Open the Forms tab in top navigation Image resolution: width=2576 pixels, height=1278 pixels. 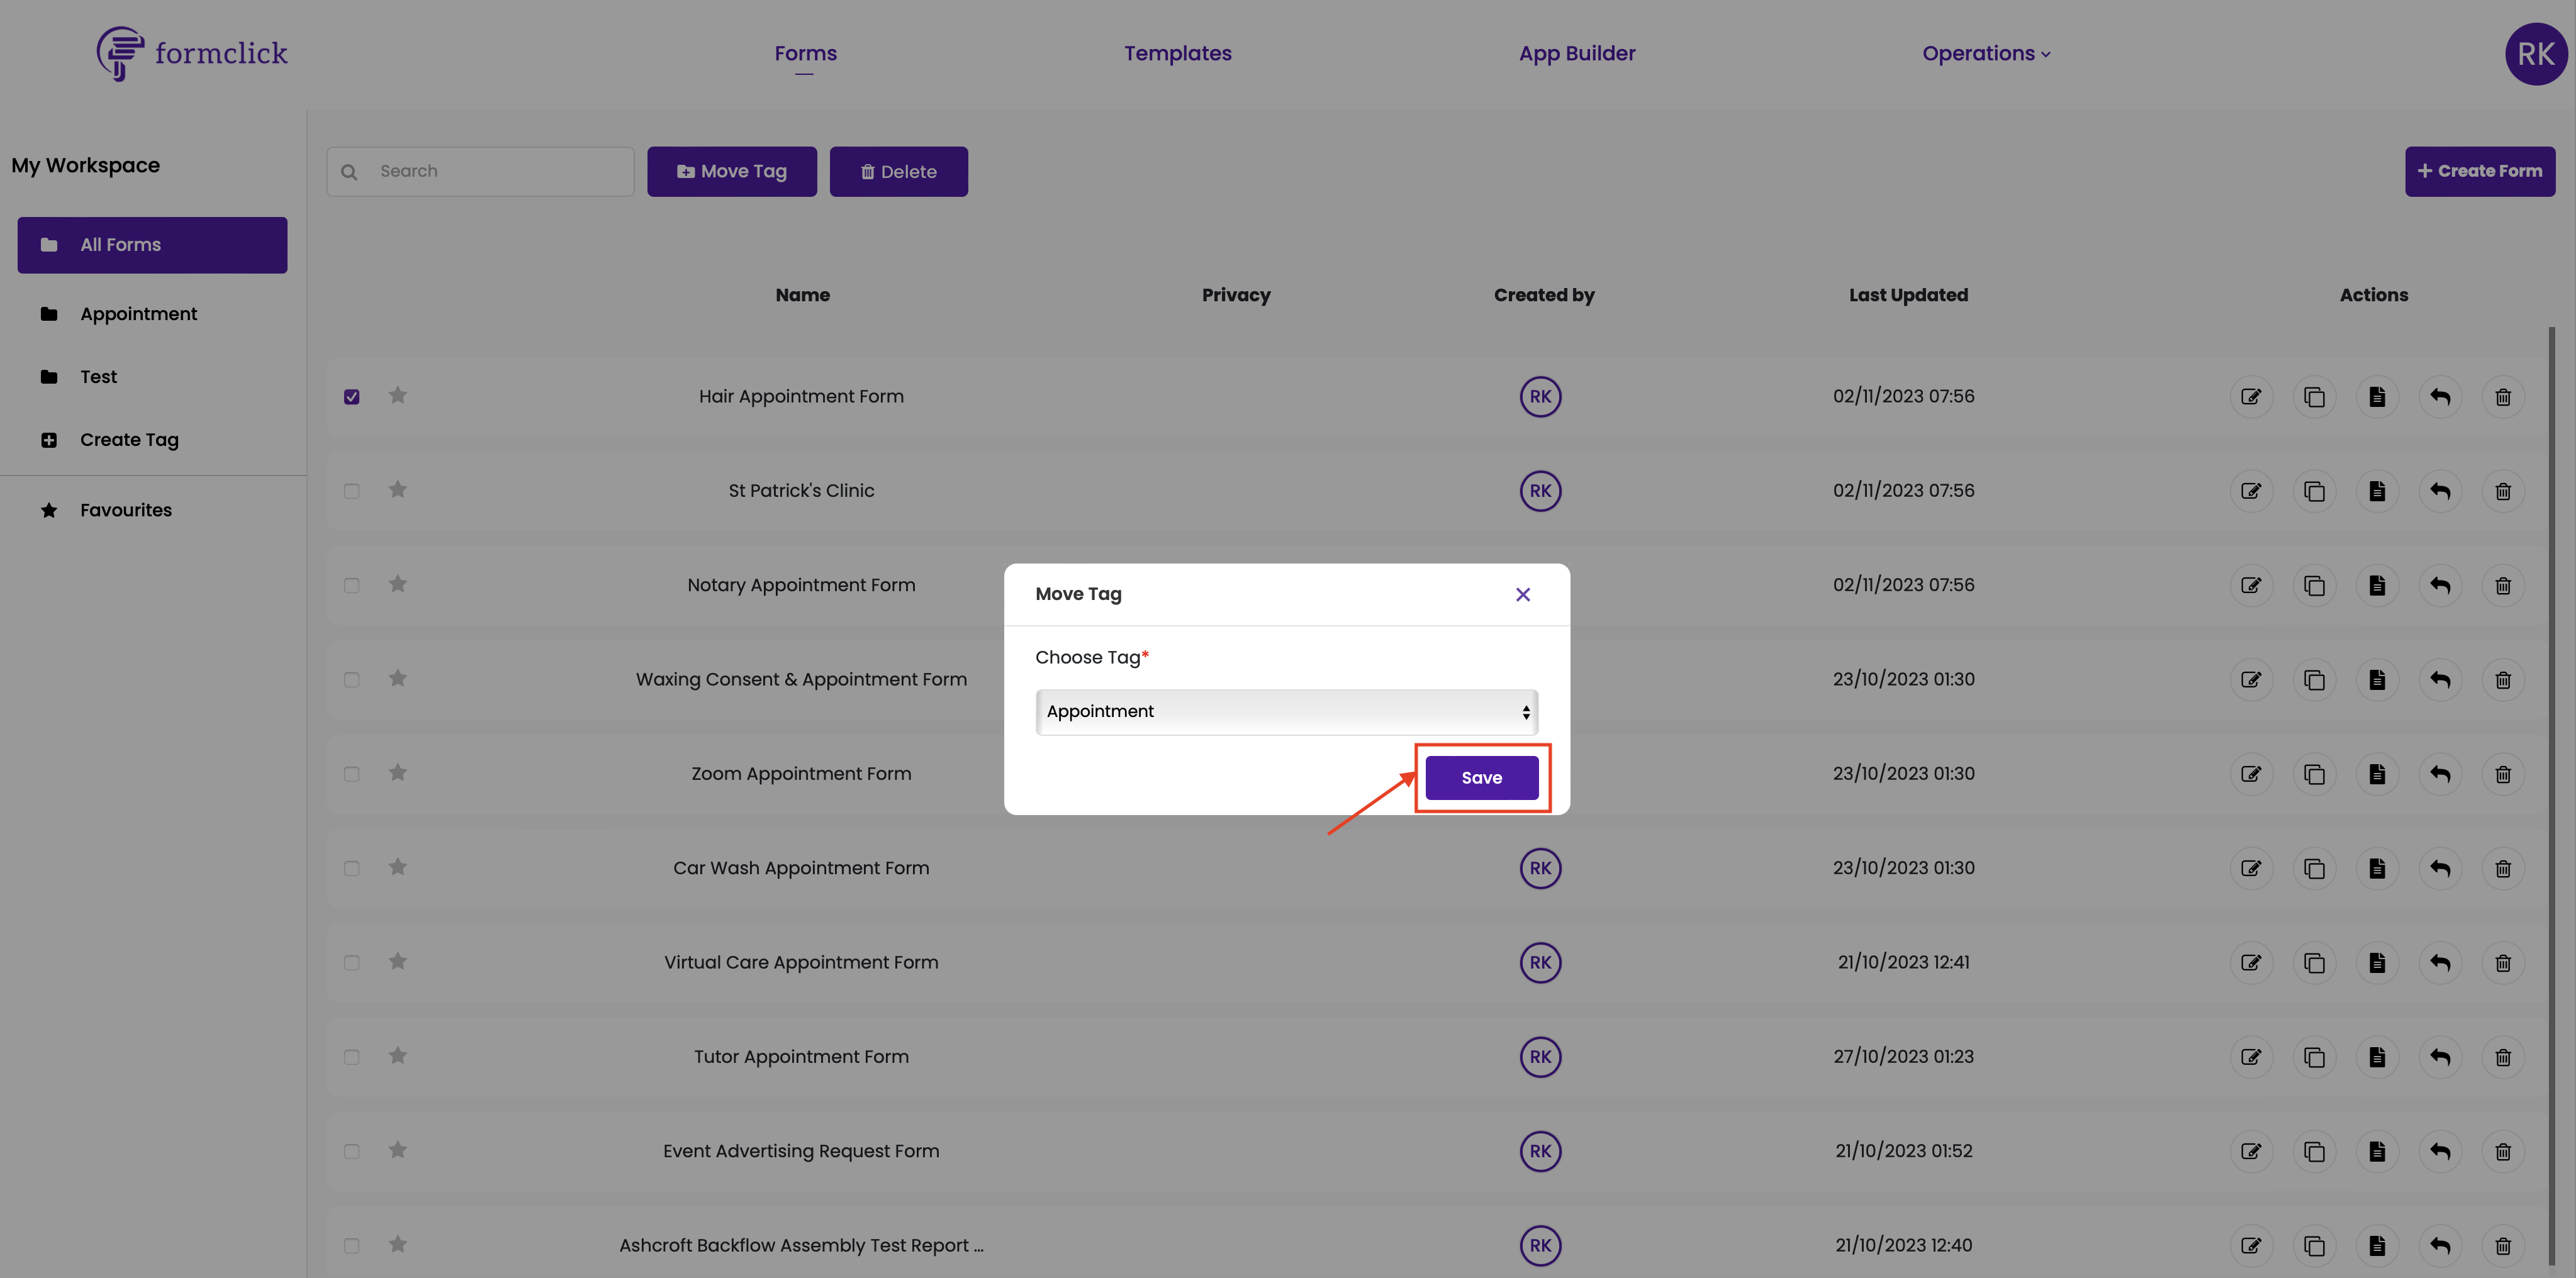(805, 53)
